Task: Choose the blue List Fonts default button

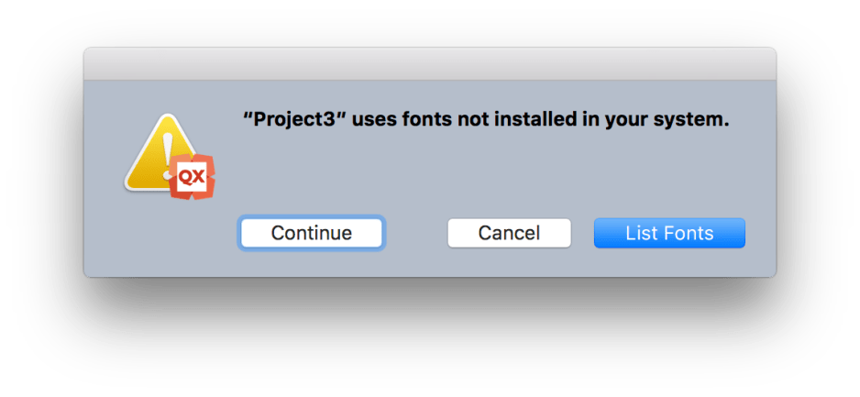Action: pyautogui.click(x=669, y=233)
